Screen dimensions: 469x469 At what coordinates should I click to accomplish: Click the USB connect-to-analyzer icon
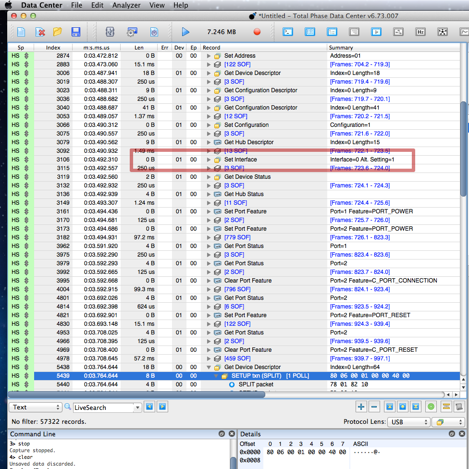pos(110,32)
